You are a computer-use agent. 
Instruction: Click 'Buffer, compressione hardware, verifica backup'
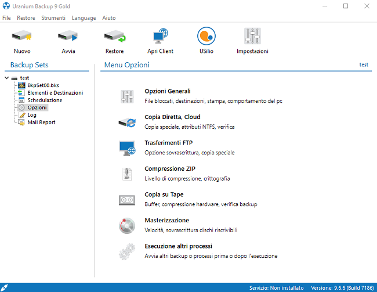[201, 204]
